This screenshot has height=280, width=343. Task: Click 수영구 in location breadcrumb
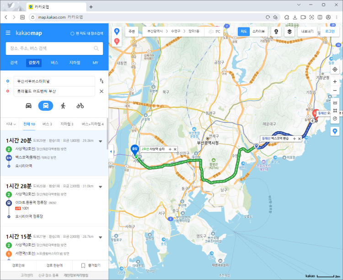[x=176, y=32]
